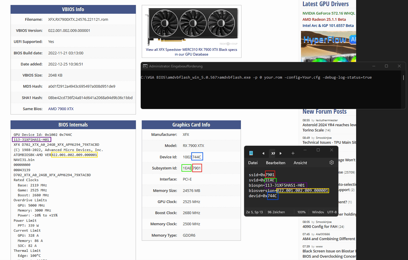The height and width of the screenshot is (260, 408).
Task: Click Subsystem Id value 1EAE in Graphics Card Info
Action: pyautogui.click(x=186, y=168)
